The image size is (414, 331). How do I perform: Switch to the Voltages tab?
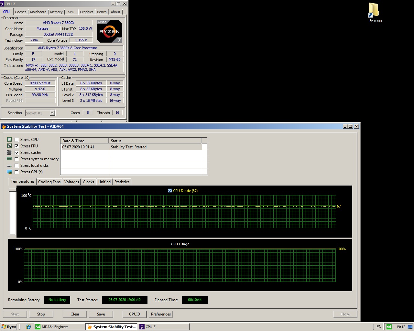coord(71,182)
